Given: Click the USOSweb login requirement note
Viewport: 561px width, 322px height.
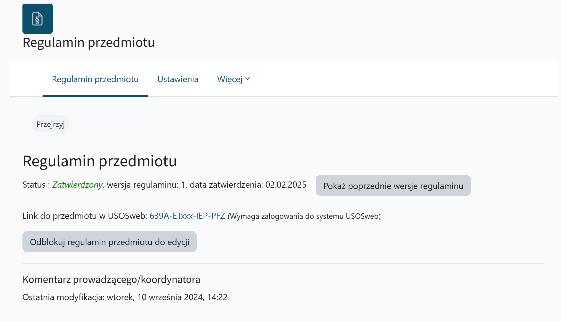Looking at the screenshot, I should click(304, 216).
